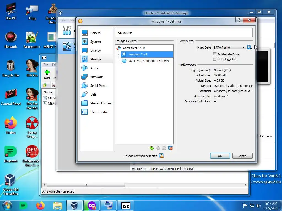Viewport: 282px width, 211px height.
Task: Select the This PC desktop icon
Action: (x=11, y=11)
